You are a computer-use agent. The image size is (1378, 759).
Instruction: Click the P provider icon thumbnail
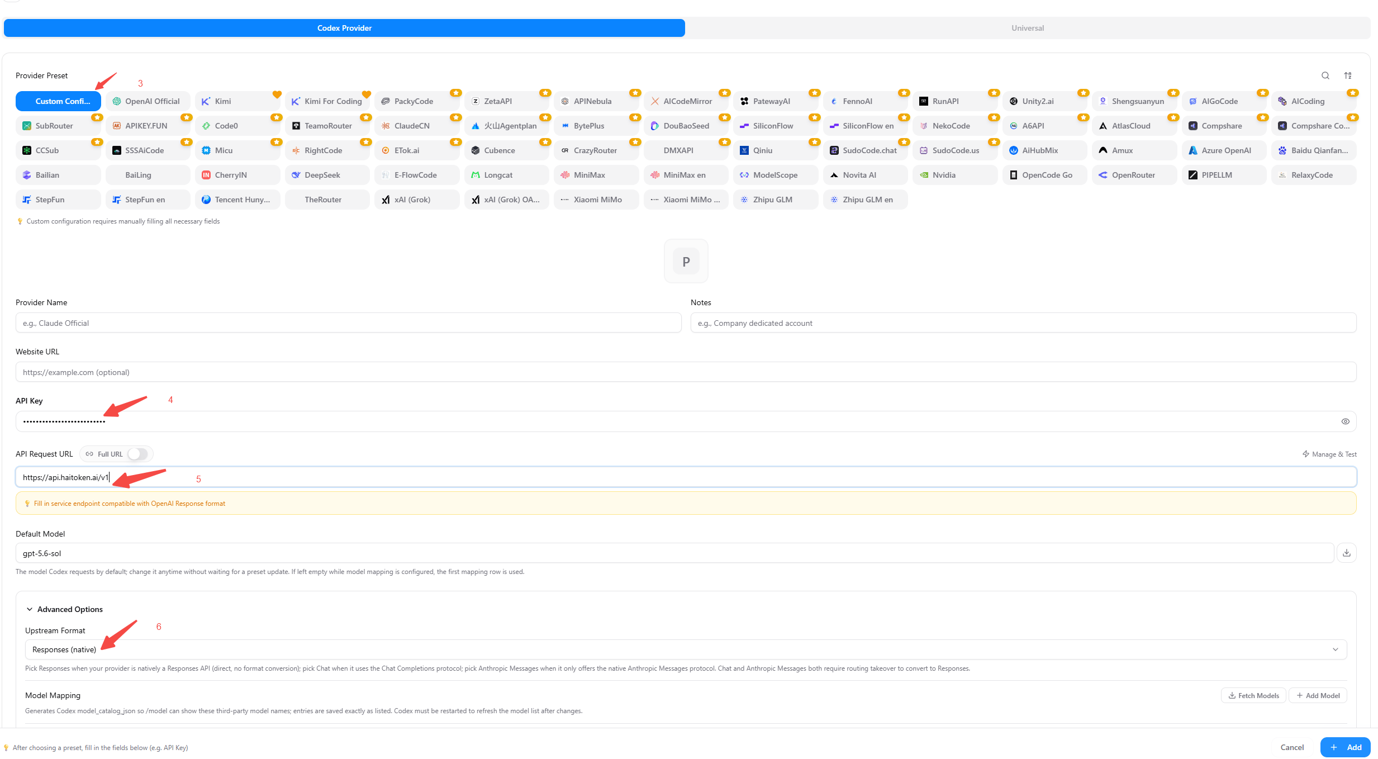click(686, 261)
